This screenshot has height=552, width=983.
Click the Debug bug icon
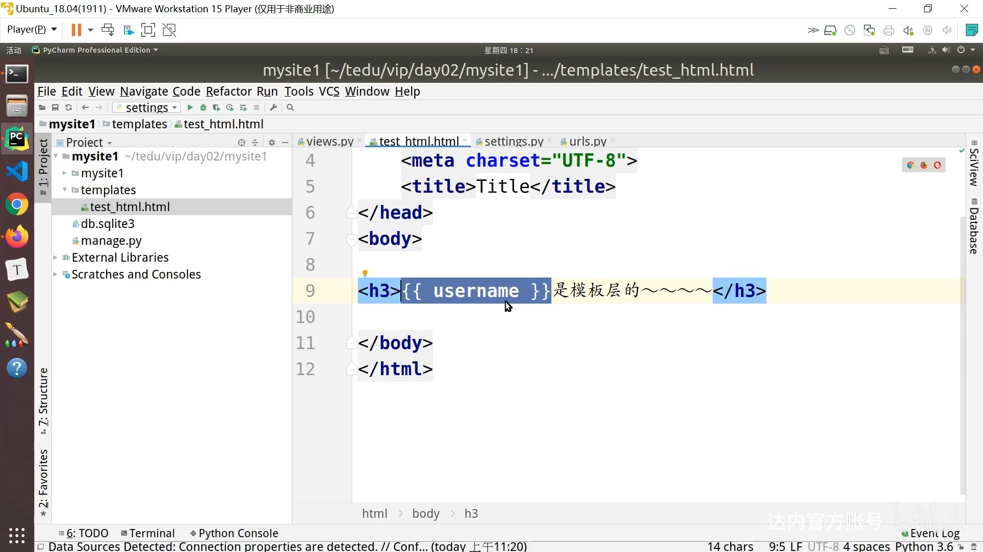pos(203,107)
